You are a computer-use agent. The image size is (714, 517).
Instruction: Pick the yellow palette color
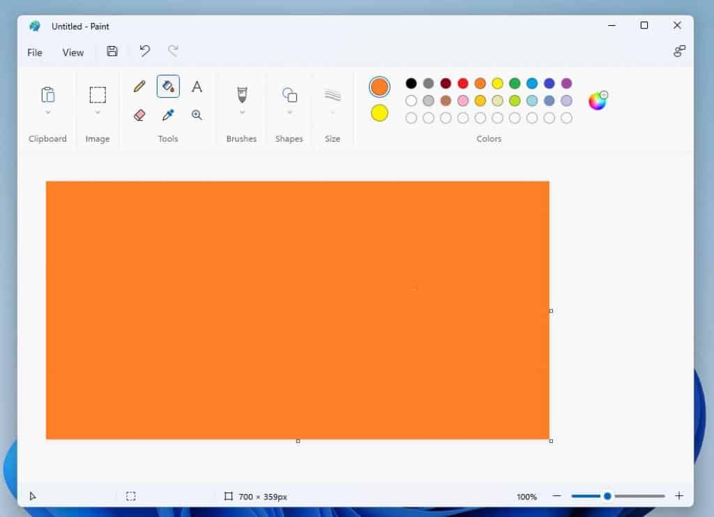click(498, 83)
